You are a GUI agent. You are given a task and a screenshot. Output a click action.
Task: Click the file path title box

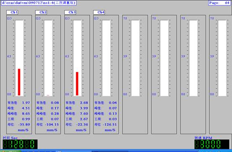39,3
